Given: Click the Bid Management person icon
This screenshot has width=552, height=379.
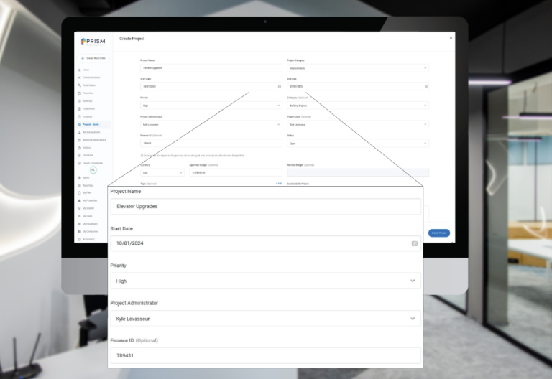Looking at the screenshot, I should coord(79,132).
